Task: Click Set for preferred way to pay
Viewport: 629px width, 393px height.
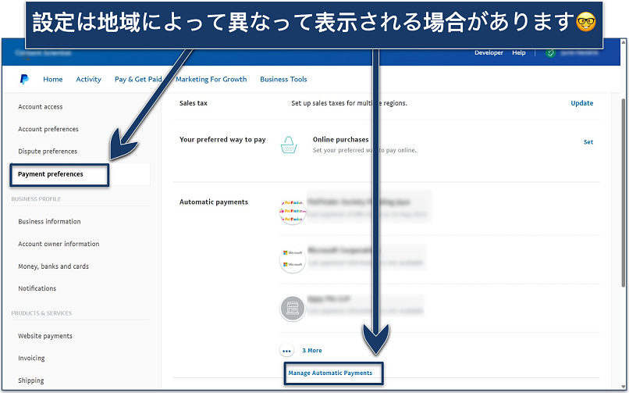Action: [588, 142]
